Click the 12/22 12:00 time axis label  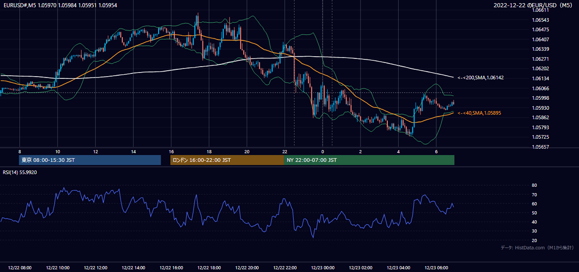tap(96, 268)
